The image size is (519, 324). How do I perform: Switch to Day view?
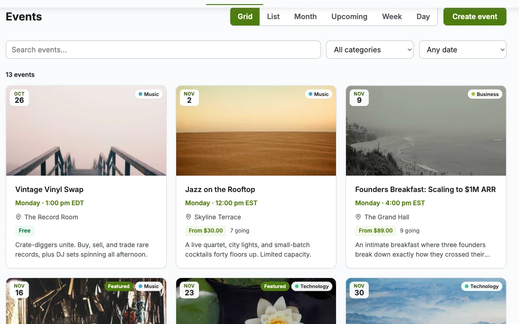pyautogui.click(x=423, y=16)
